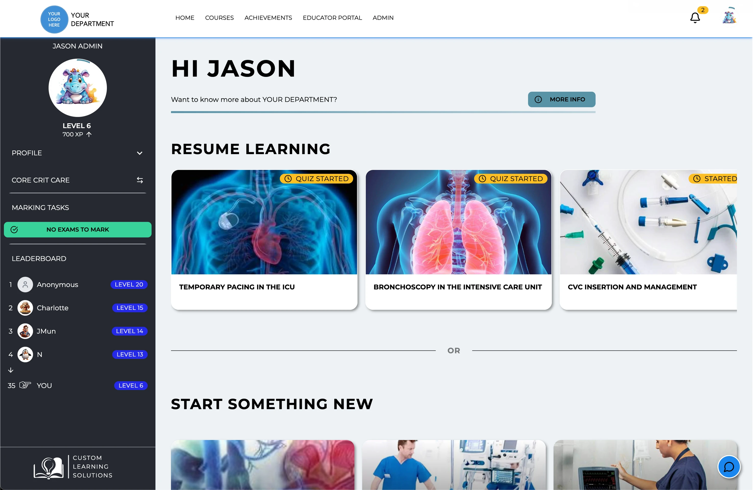This screenshot has width=753, height=490.
Task: Click the XP up arrow icon
Action: (x=89, y=134)
